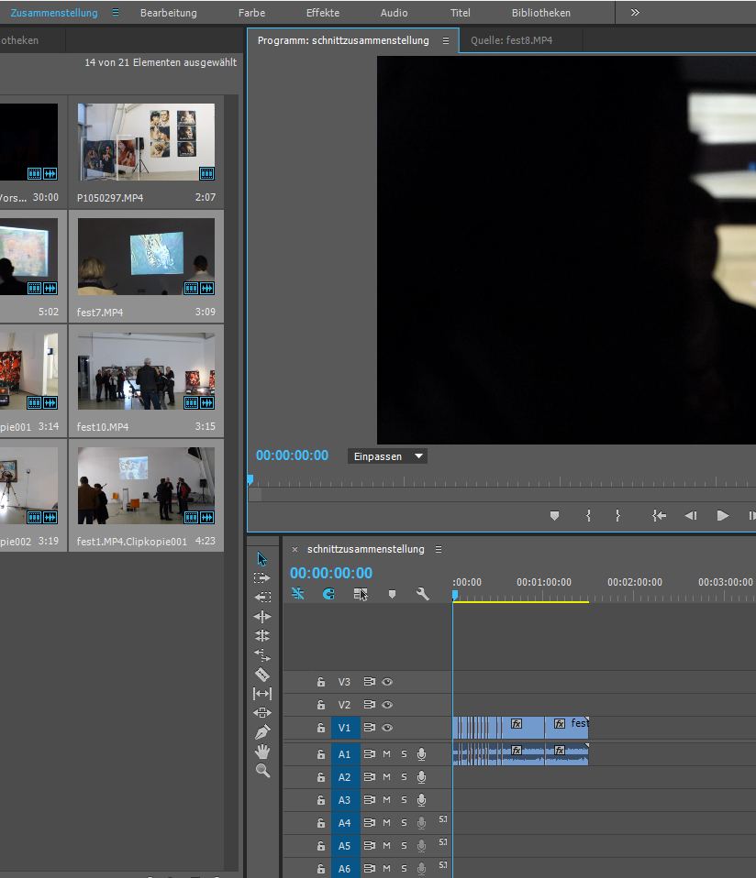The width and height of the screenshot is (756, 878).
Task: Mark Out point in Program monitor
Action: (x=617, y=516)
